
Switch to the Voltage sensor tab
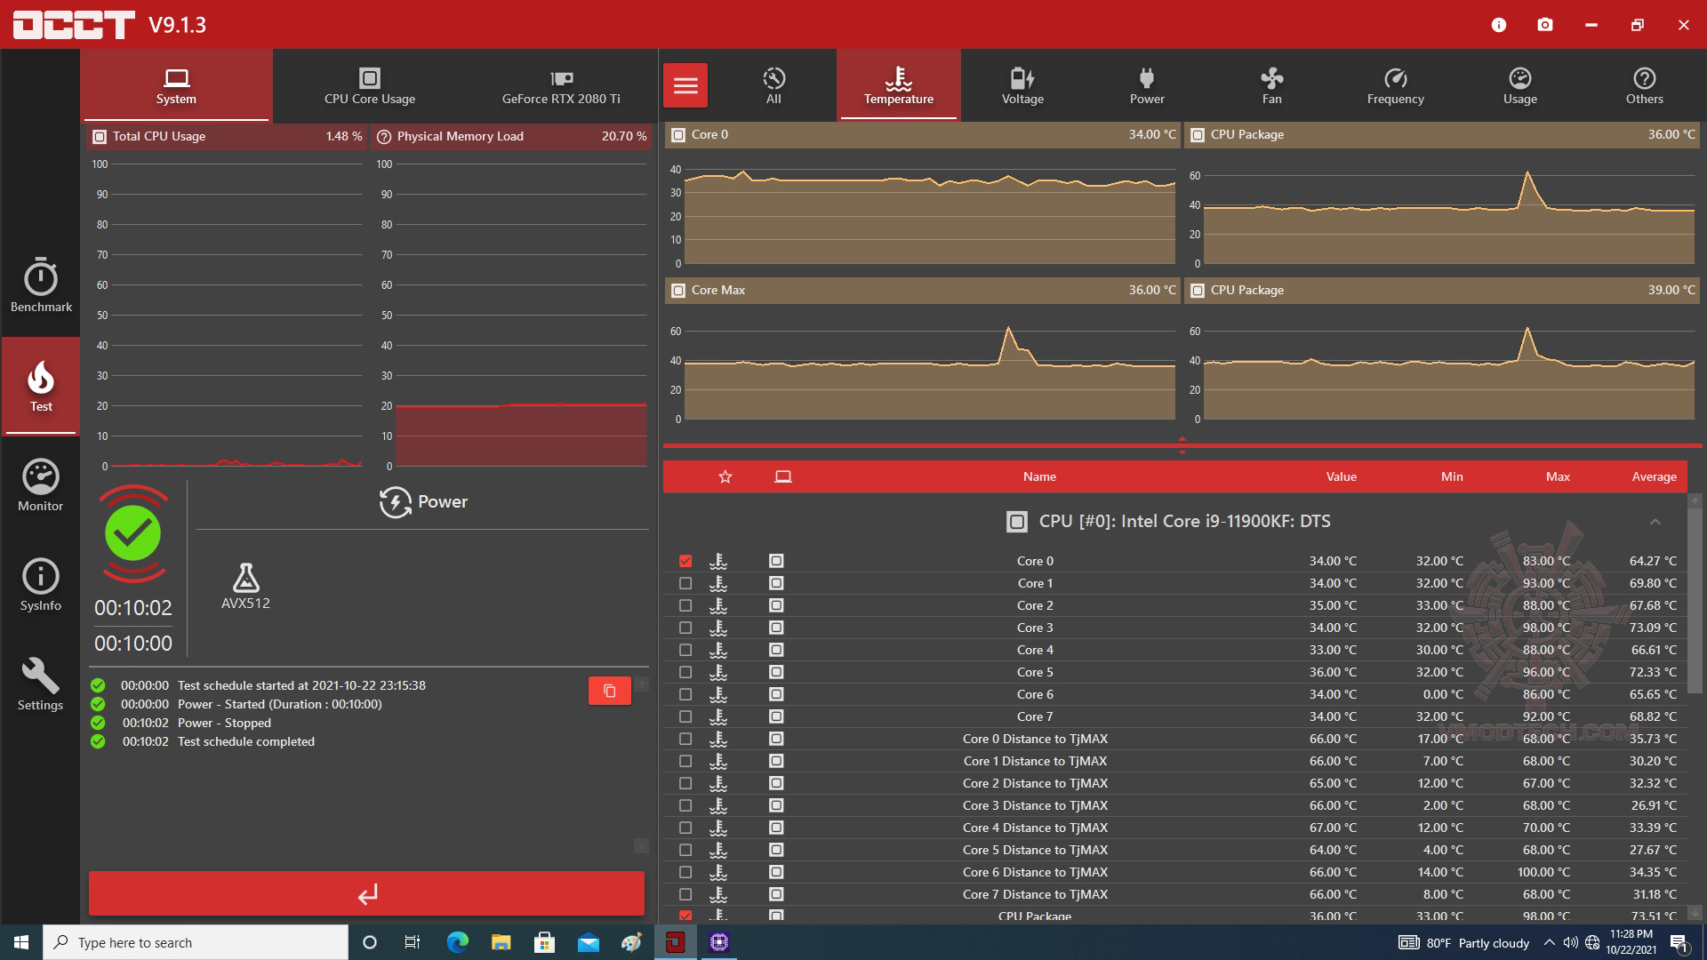(x=1022, y=85)
